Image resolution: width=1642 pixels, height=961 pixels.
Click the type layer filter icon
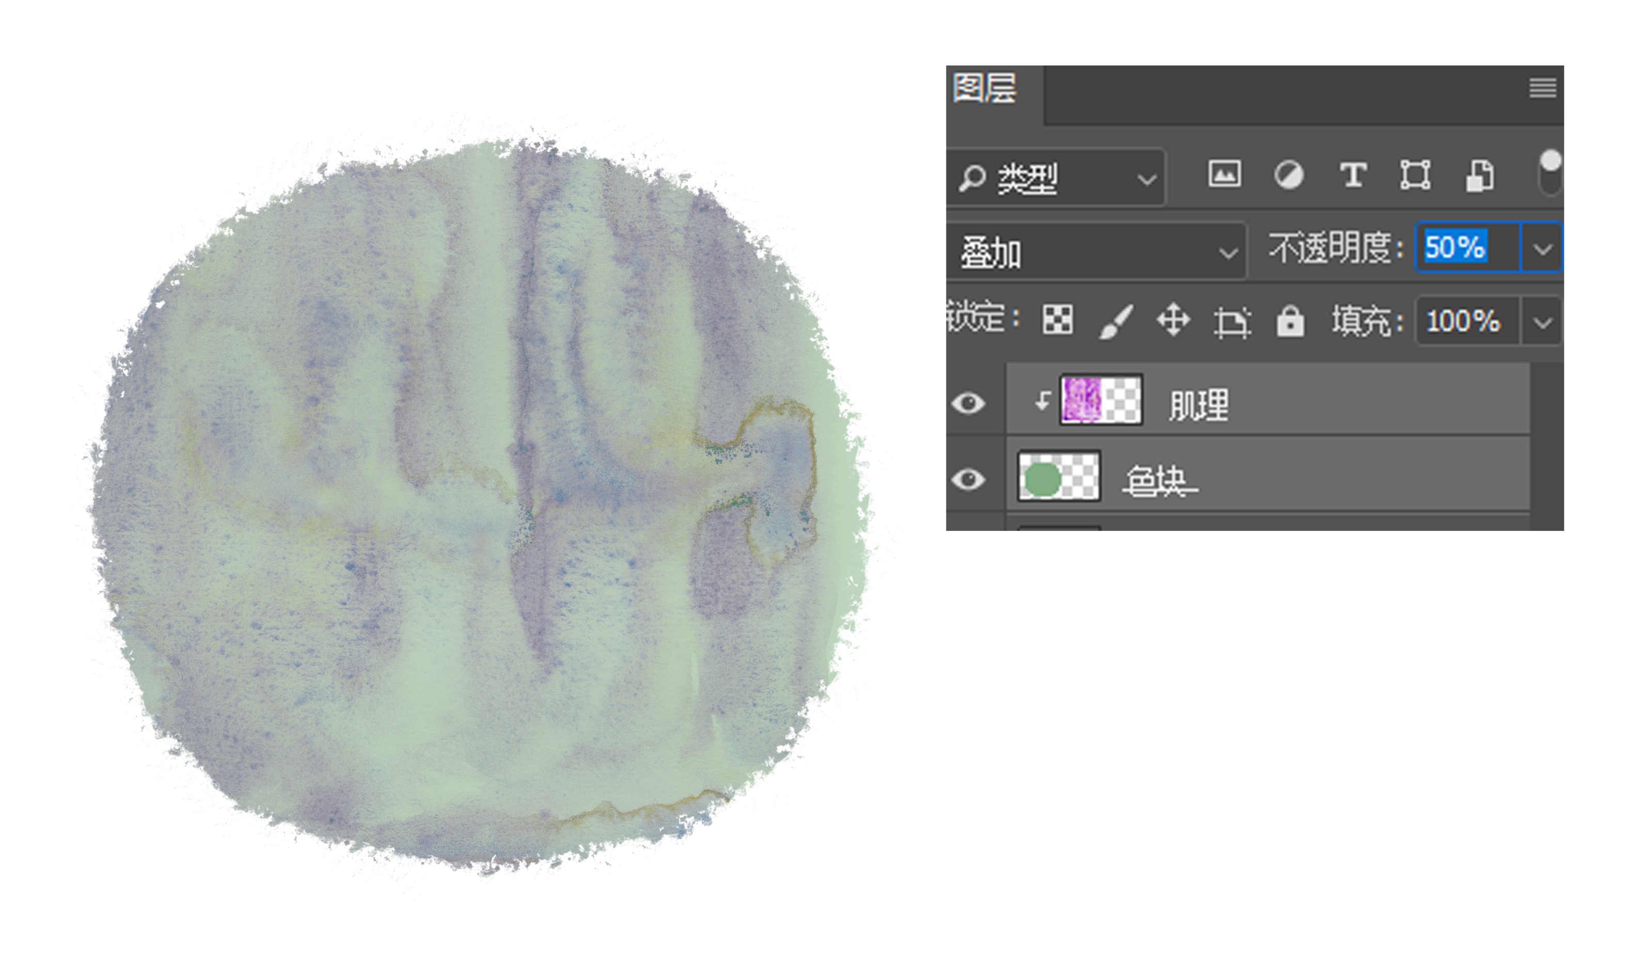click(x=1353, y=175)
